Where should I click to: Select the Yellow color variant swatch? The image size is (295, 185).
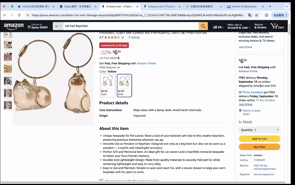click(x=124, y=86)
